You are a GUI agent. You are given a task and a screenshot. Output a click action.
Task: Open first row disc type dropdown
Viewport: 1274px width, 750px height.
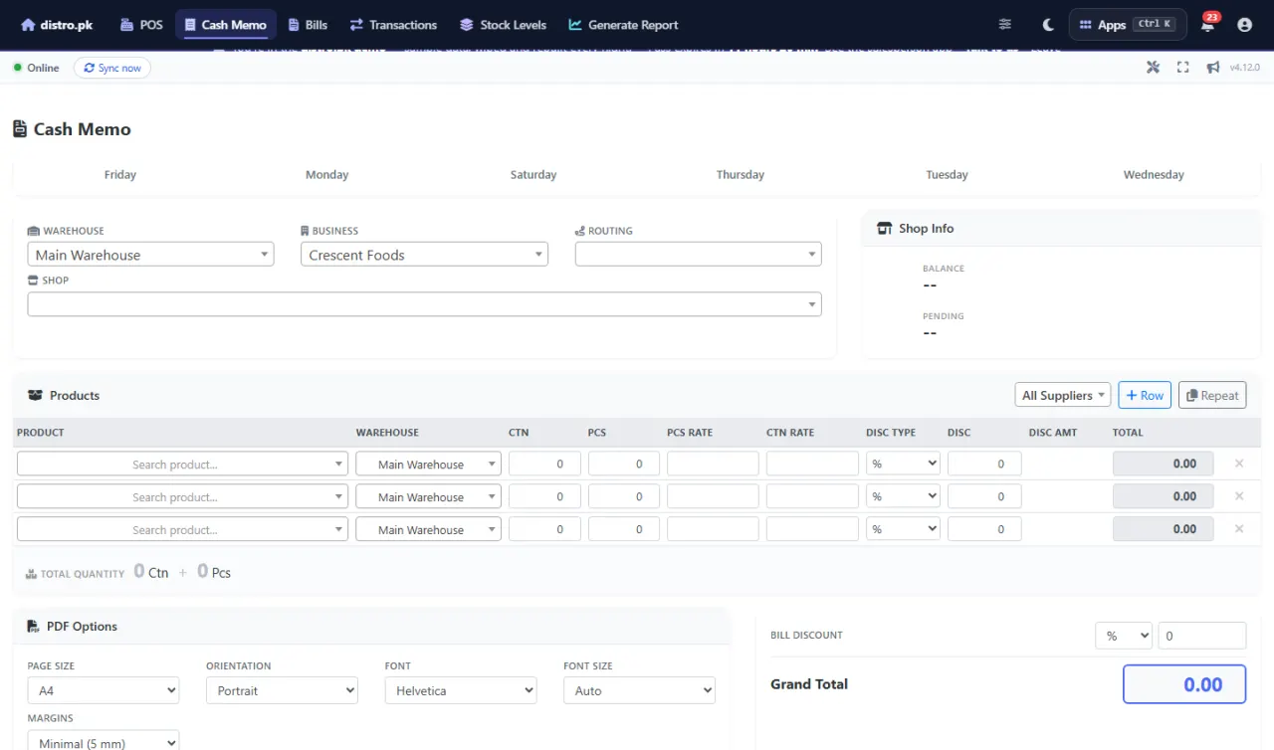pyautogui.click(x=903, y=464)
